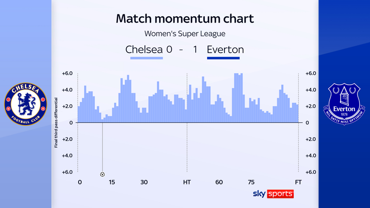Select the HT marker on time axis
Image resolution: width=370 pixels, height=208 pixels.
[x=186, y=182]
